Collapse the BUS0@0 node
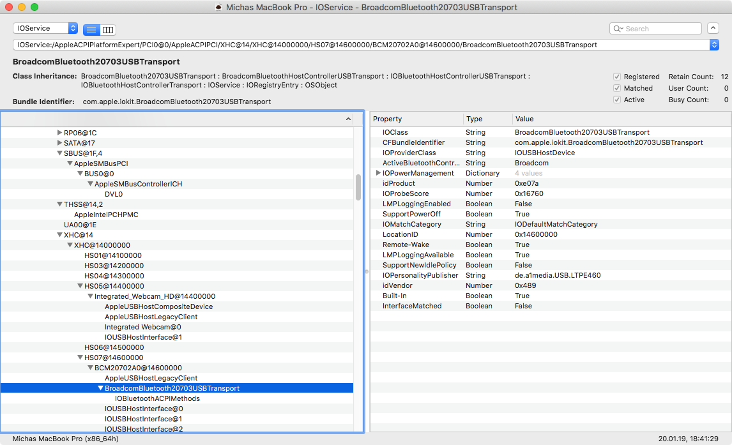Image resolution: width=732 pixels, height=445 pixels. click(x=80, y=174)
